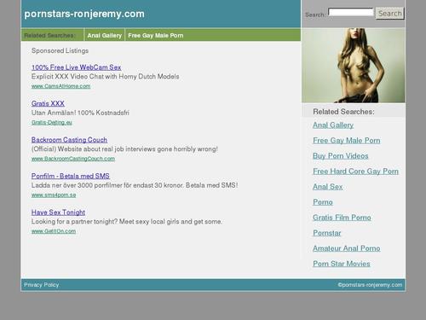The image size is (426, 320).
Task: Visit the www.CamsAtHome.com URL link
Action: tap(60, 86)
